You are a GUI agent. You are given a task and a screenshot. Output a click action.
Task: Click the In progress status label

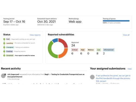pyautogui.click(x=10, y=47)
